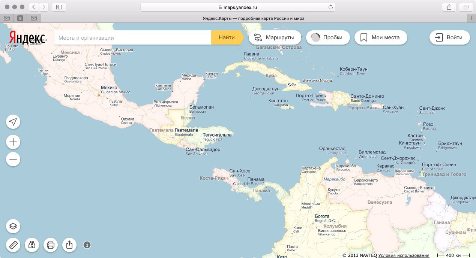Viewport: 476px width, 258px height.
Task: Click the Бриджтаун city label
Action: pyautogui.click(x=450, y=143)
